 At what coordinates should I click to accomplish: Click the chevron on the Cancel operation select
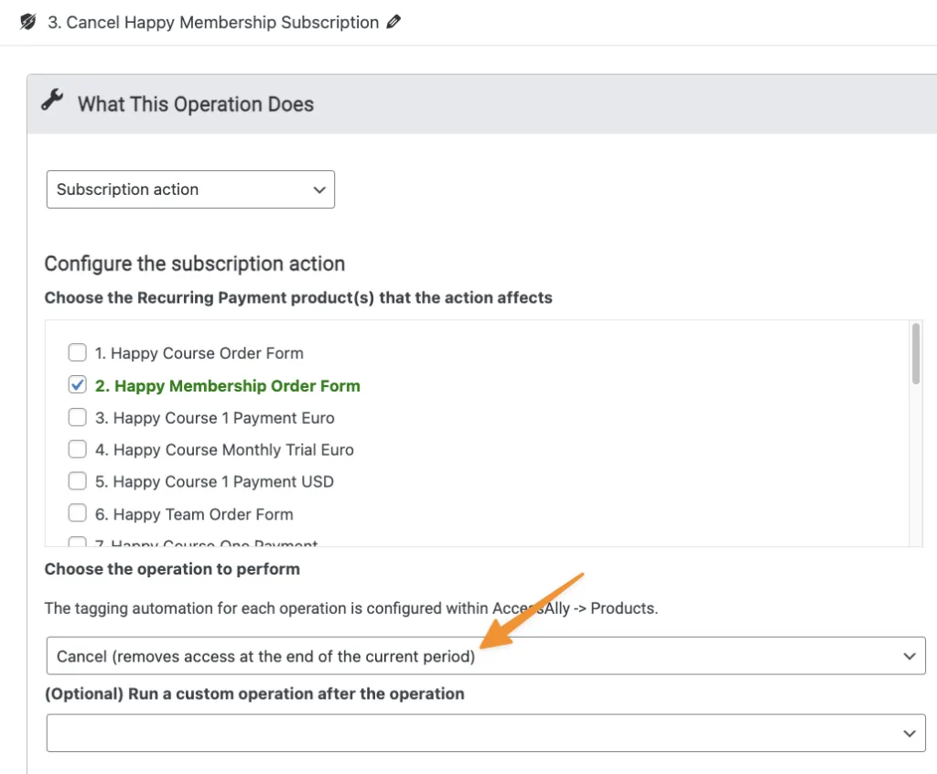[x=909, y=657]
